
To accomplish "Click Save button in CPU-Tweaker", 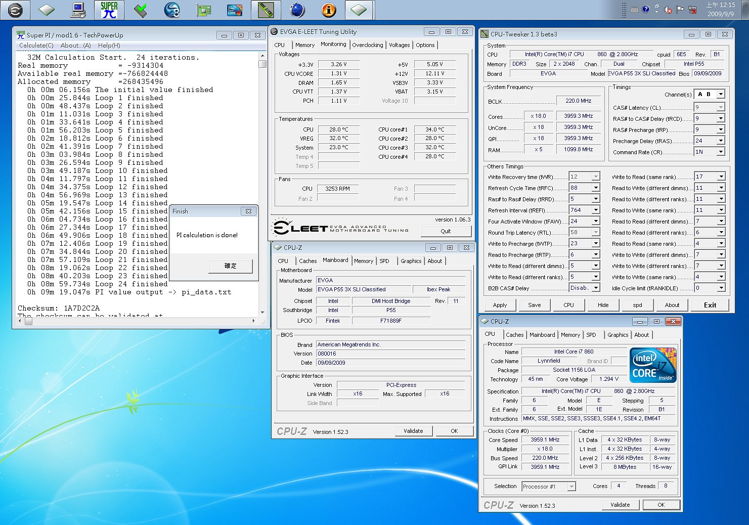I will point(534,305).
